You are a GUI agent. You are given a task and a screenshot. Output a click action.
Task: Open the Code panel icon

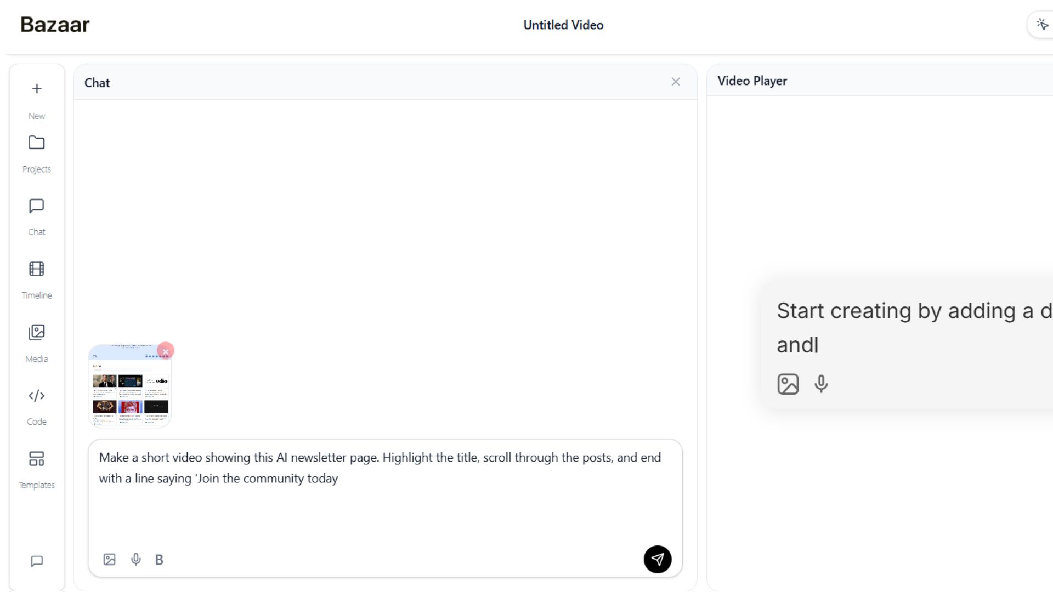(37, 396)
